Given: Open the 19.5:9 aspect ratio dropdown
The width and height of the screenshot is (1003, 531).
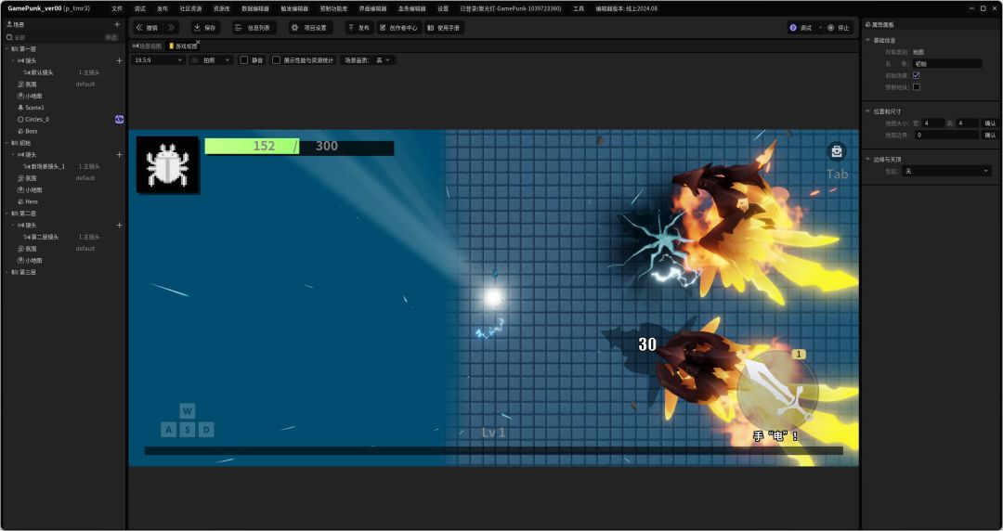Looking at the screenshot, I should (158, 60).
